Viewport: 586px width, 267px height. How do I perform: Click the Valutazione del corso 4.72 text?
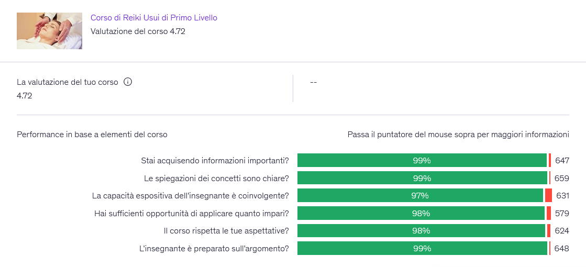[138, 31]
